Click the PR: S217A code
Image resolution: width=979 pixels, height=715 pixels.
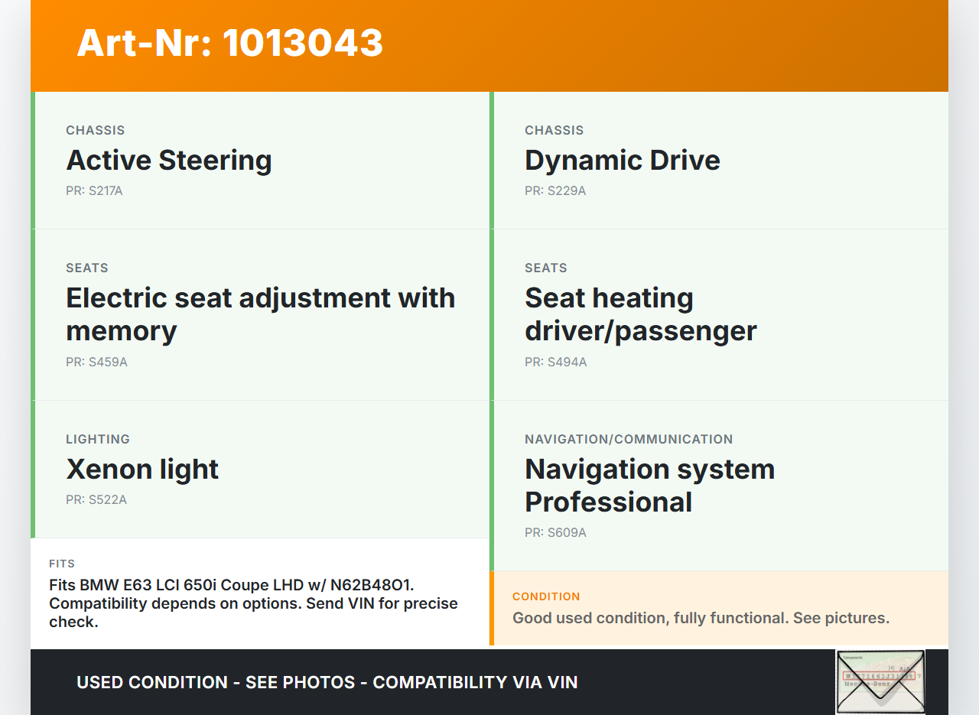(94, 191)
